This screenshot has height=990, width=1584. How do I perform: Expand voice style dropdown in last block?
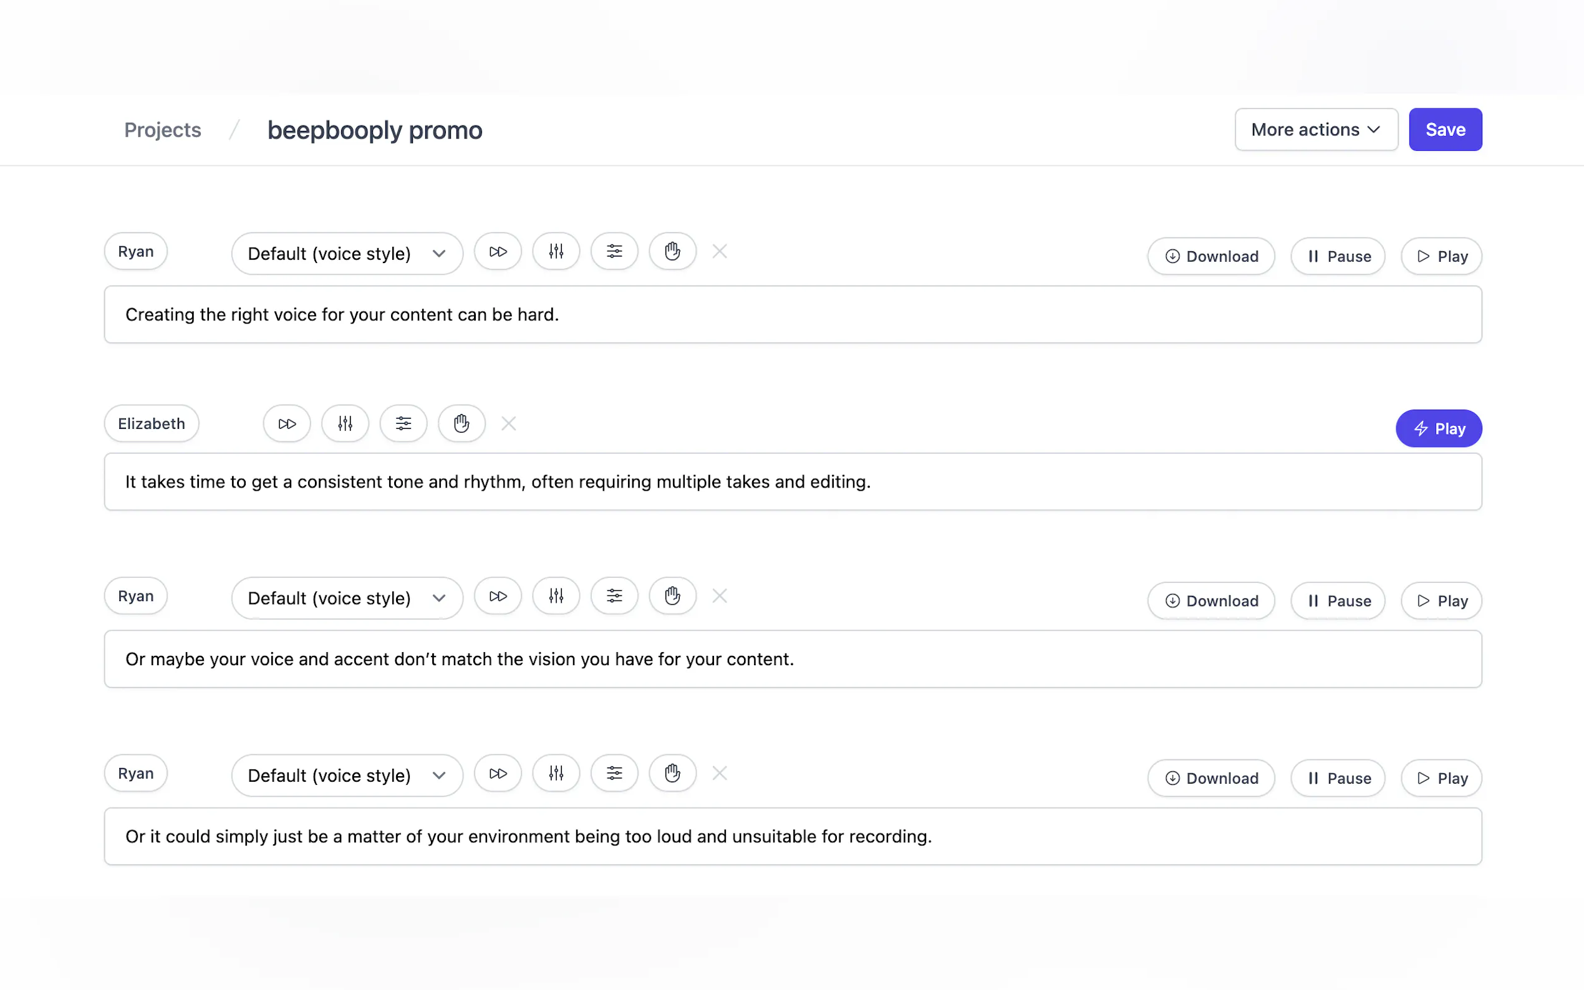click(347, 776)
